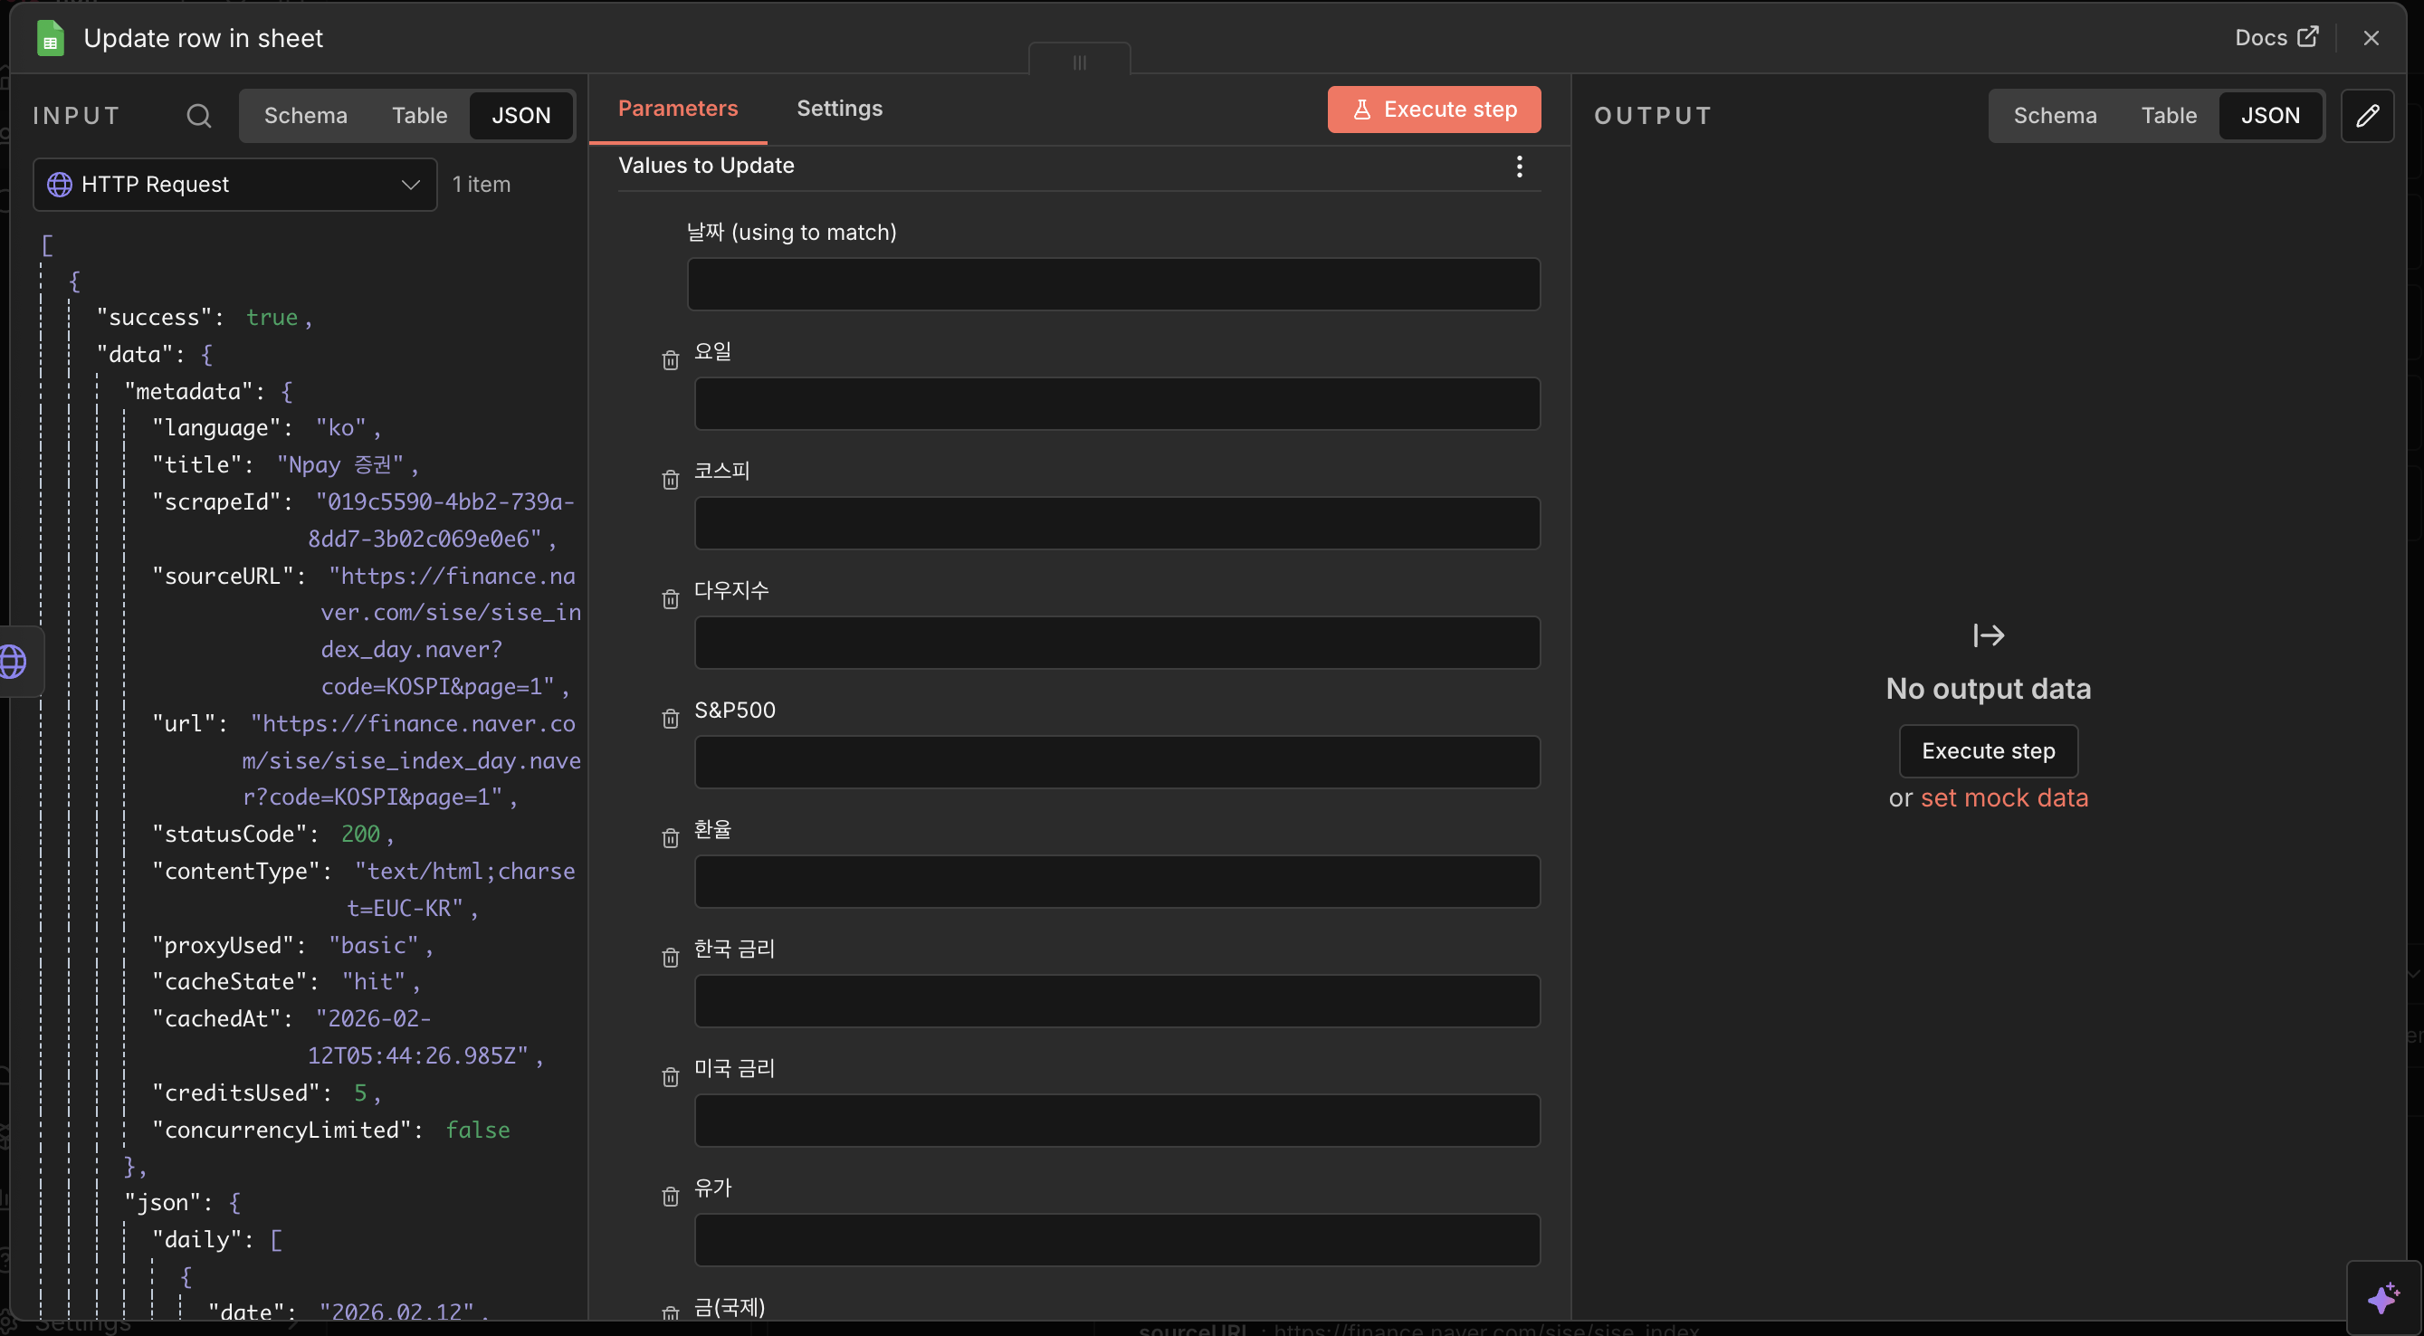2424x1336 pixels.
Task: Open the Settings tab
Action: 839,110
